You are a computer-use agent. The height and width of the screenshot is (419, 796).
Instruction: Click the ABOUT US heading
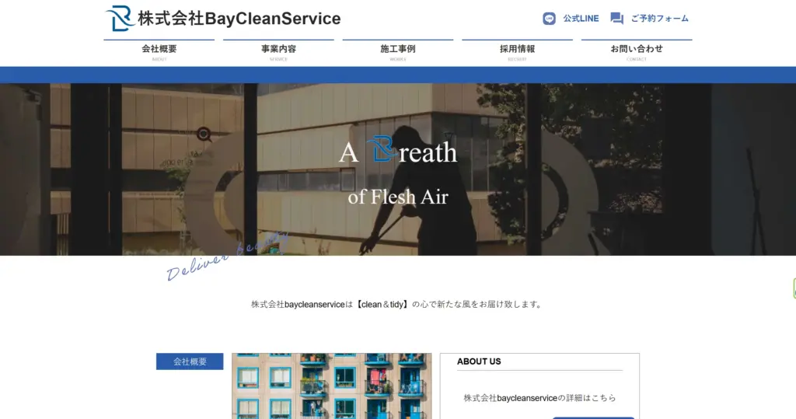(479, 361)
